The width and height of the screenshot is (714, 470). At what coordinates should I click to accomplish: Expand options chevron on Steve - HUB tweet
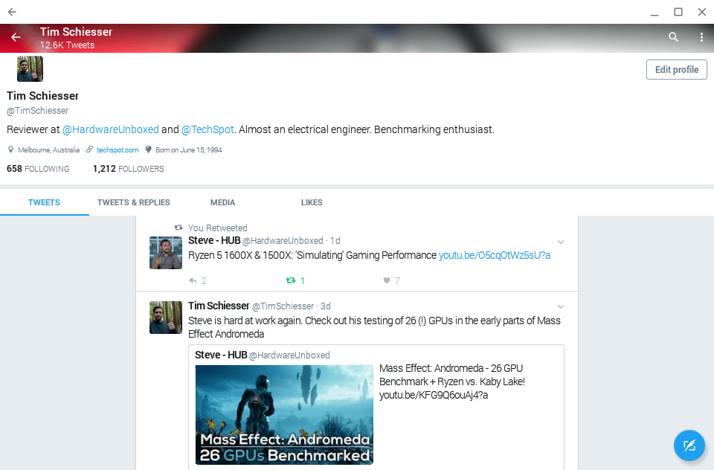click(561, 242)
